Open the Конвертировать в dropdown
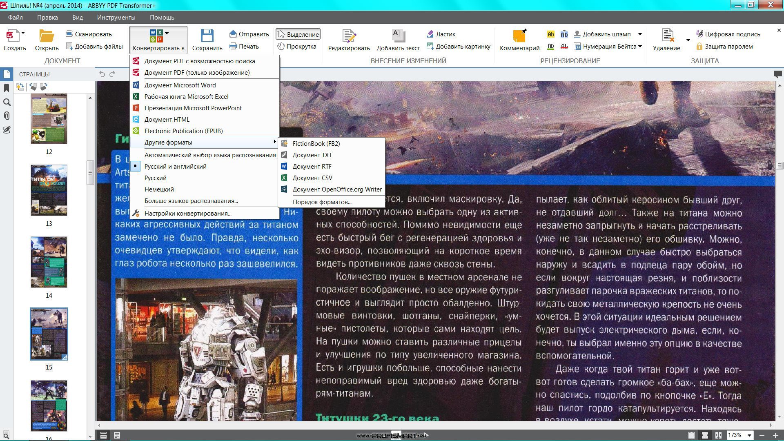Screen dimensions: 784x441 [158, 40]
